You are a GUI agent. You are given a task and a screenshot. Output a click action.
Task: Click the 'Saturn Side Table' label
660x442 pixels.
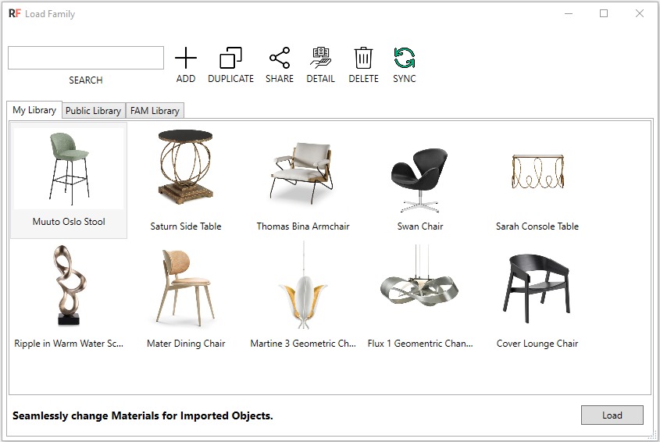point(186,226)
